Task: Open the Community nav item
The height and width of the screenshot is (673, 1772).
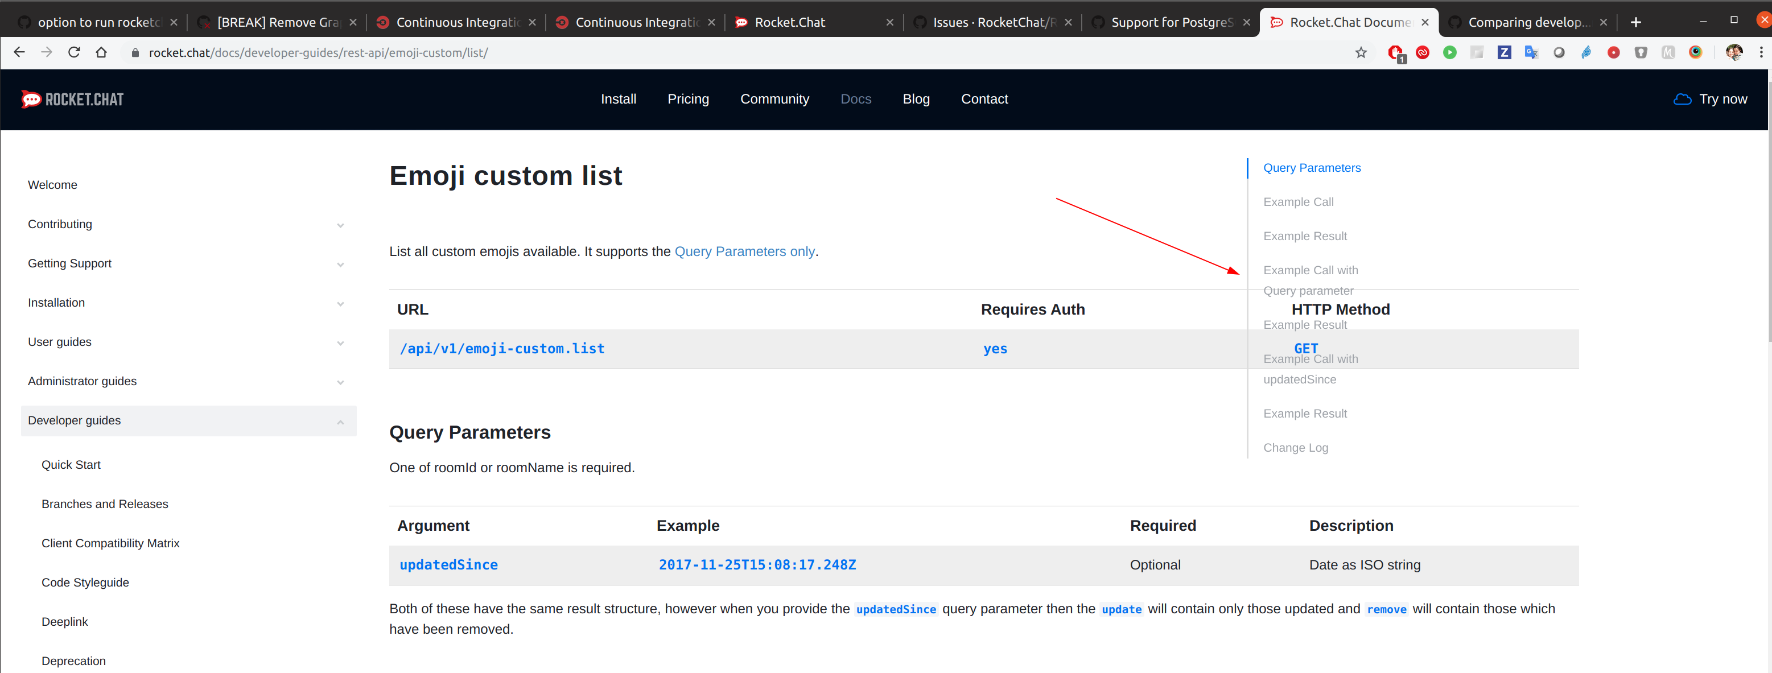Action: tap(774, 99)
